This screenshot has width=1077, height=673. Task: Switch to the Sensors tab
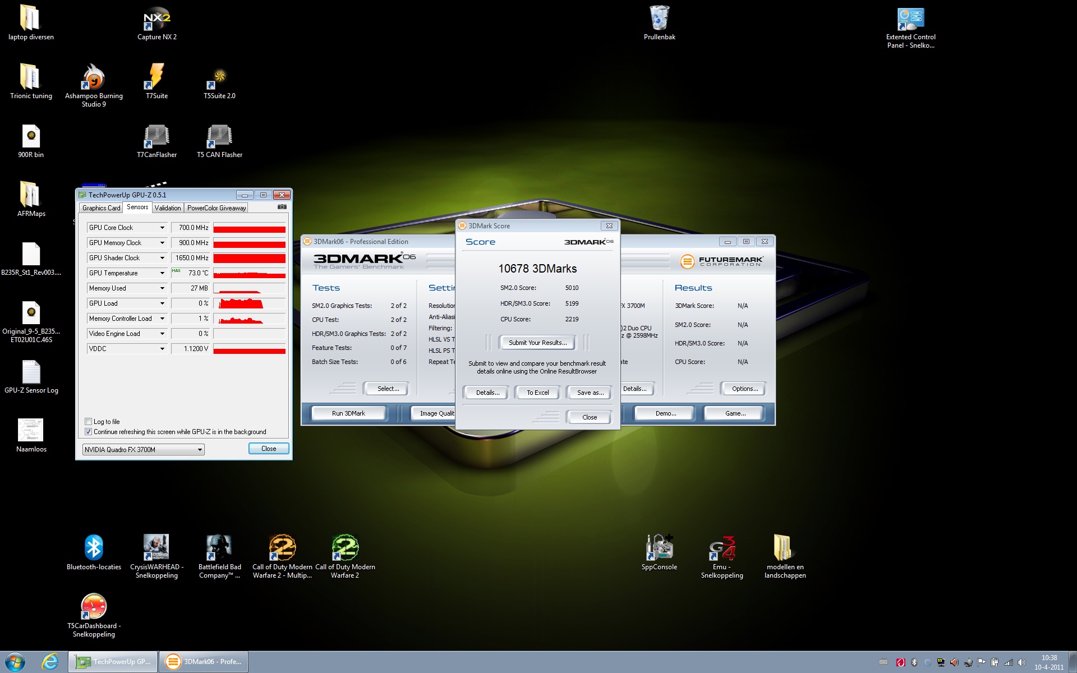[x=137, y=207]
